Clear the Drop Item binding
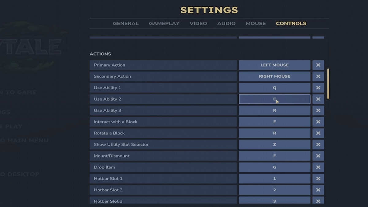This screenshot has width=368, height=207. pyautogui.click(x=318, y=167)
